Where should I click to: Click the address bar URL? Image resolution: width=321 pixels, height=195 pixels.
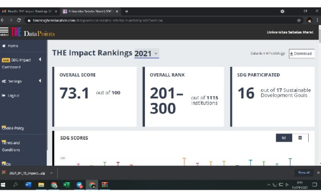(98, 20)
